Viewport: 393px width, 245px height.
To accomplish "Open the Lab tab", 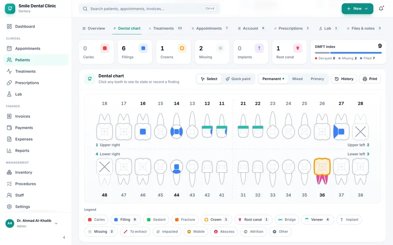I will [x=328, y=28].
